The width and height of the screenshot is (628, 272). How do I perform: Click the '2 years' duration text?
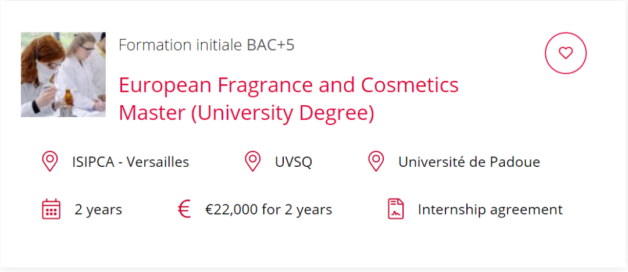coord(98,209)
